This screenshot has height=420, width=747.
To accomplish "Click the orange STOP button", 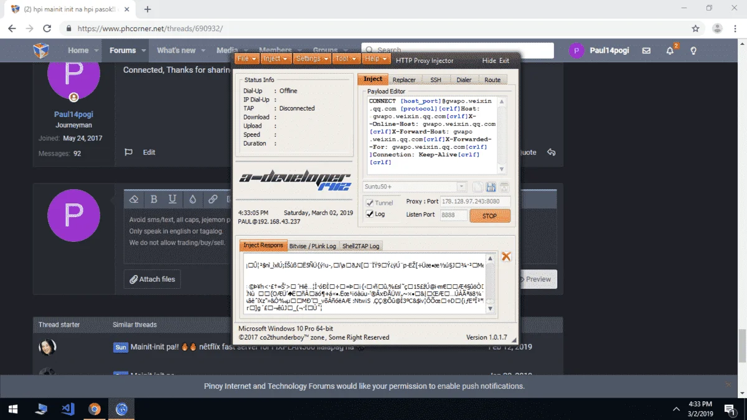I will pyautogui.click(x=490, y=216).
